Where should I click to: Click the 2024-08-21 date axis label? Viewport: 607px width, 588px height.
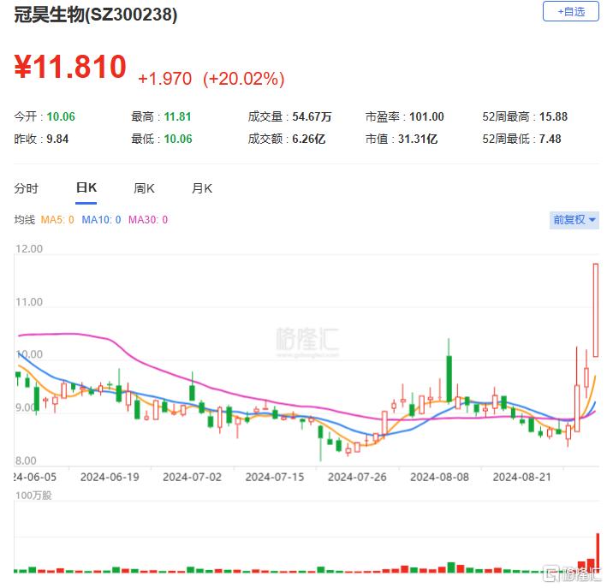pyautogui.click(x=522, y=477)
